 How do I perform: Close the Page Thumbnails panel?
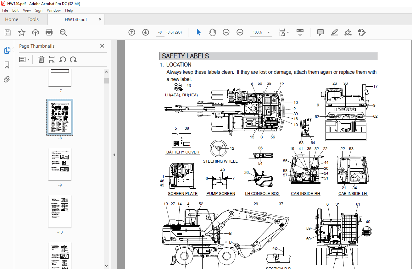pyautogui.click(x=102, y=46)
